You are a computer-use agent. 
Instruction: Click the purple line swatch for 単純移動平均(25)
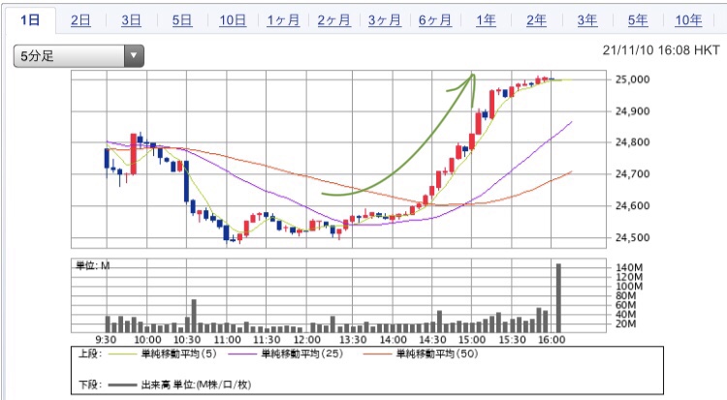(x=241, y=354)
